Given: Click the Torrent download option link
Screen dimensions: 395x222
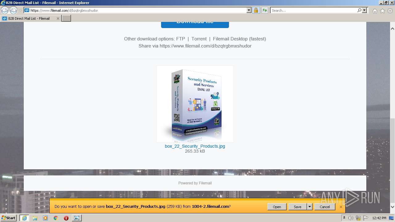Looking at the screenshot, I should pyautogui.click(x=199, y=39).
